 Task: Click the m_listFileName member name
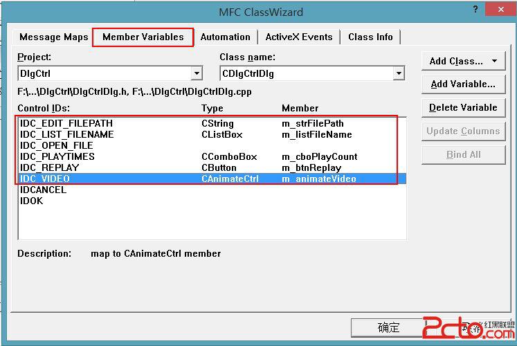[x=317, y=134]
